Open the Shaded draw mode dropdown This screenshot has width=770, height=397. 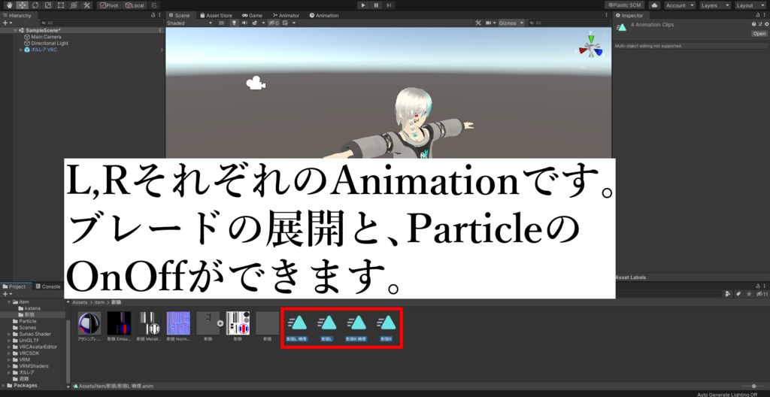click(189, 23)
